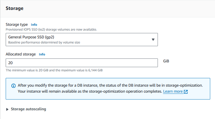Click the value 20 in Allocated storage
215x119 pixels.
pyautogui.click(x=10, y=63)
